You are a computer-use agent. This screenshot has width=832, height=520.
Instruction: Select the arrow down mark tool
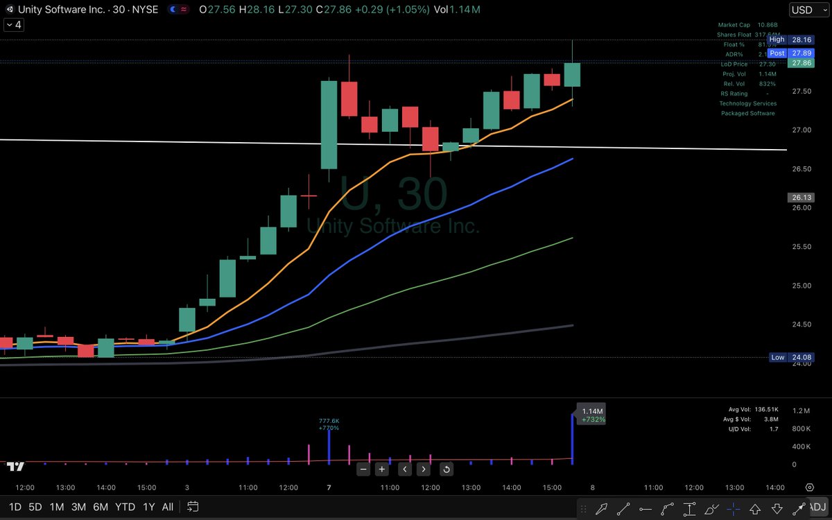click(777, 508)
